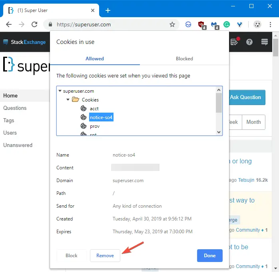Open Tags in the left sidebar

[x=8, y=120]
